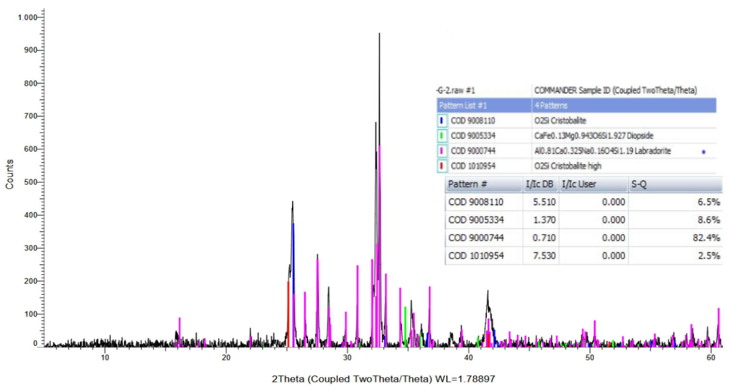Click the magenta Labradorite pattern color box
Image resolution: width=730 pixels, height=391 pixels.
[442, 151]
